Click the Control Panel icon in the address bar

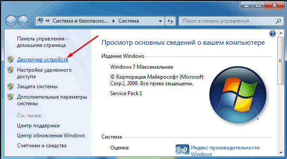pyautogui.click(x=40, y=21)
